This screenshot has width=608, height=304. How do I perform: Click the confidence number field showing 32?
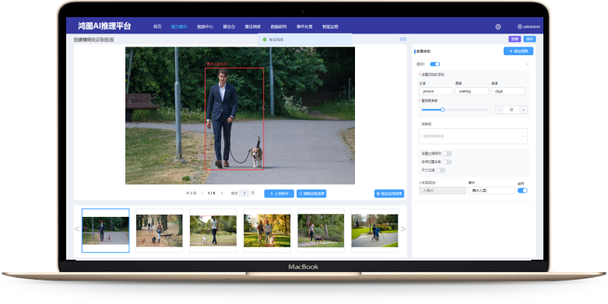click(511, 110)
